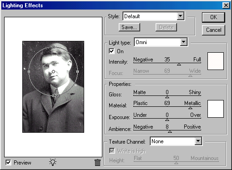
Task: Click the Mountainous label
Action: click(205, 158)
